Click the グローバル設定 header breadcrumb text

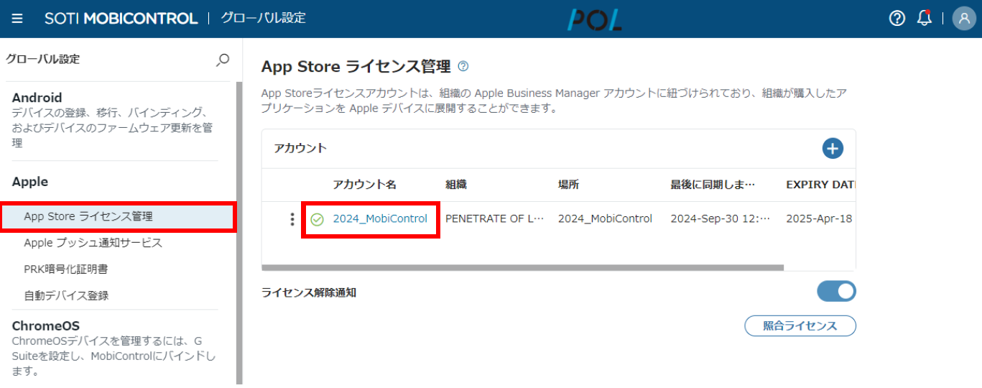[263, 19]
